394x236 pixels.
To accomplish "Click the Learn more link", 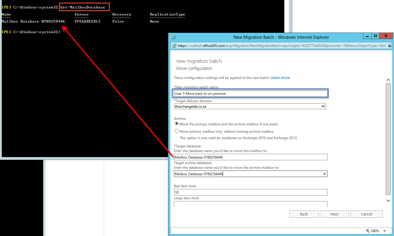I will 280,77.
